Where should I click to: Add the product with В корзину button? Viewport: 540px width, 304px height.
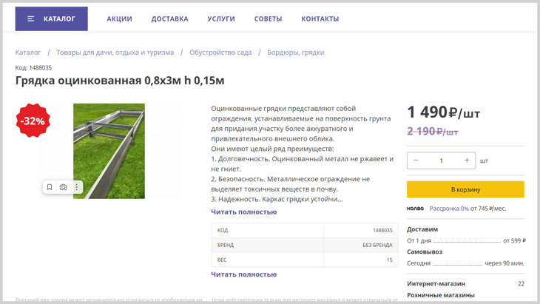pyautogui.click(x=465, y=189)
